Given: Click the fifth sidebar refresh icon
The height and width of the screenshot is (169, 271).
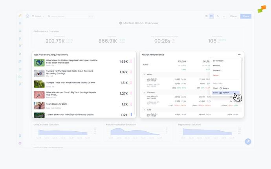Looking at the screenshot, I should click(x=20, y=54).
